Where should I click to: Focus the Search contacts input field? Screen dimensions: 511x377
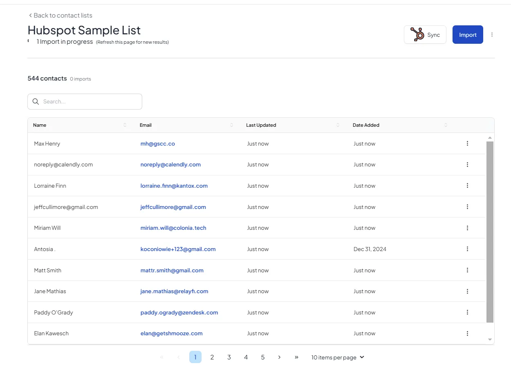[85, 101]
